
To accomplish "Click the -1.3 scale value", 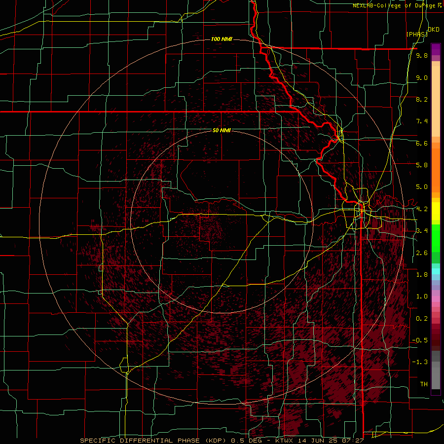I will (420, 362).
